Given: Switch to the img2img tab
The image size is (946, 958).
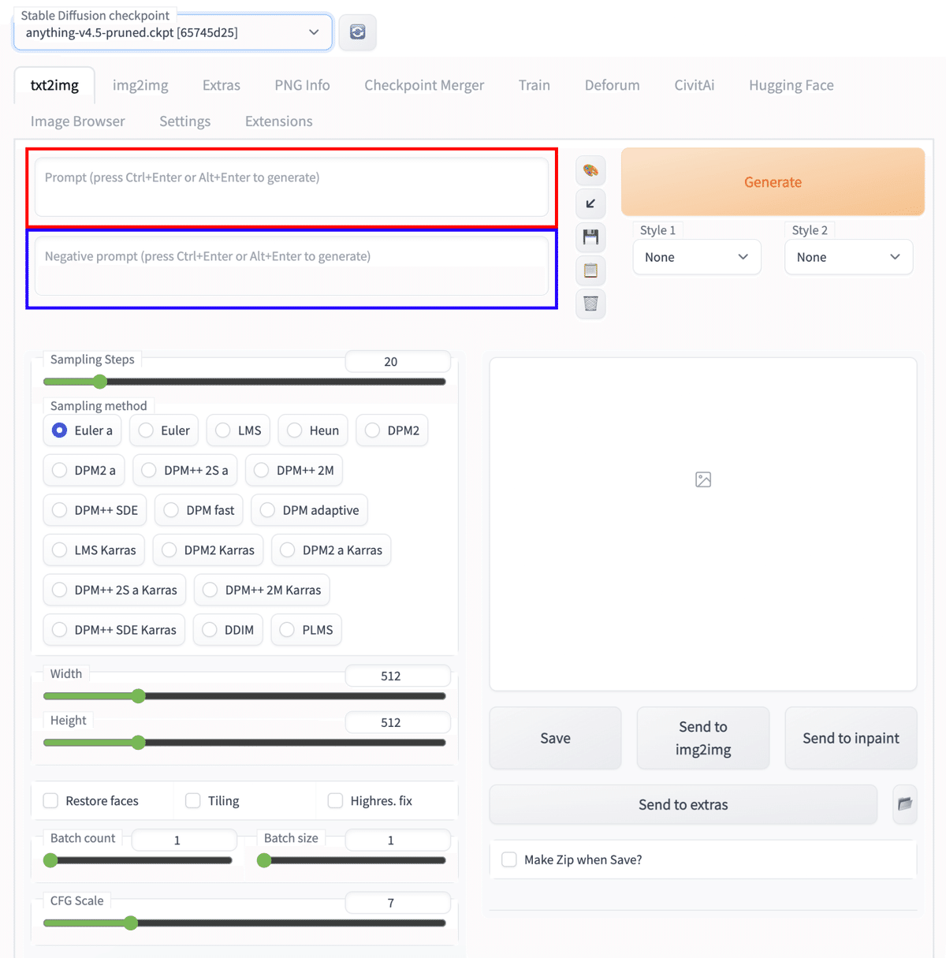Looking at the screenshot, I should pos(140,85).
